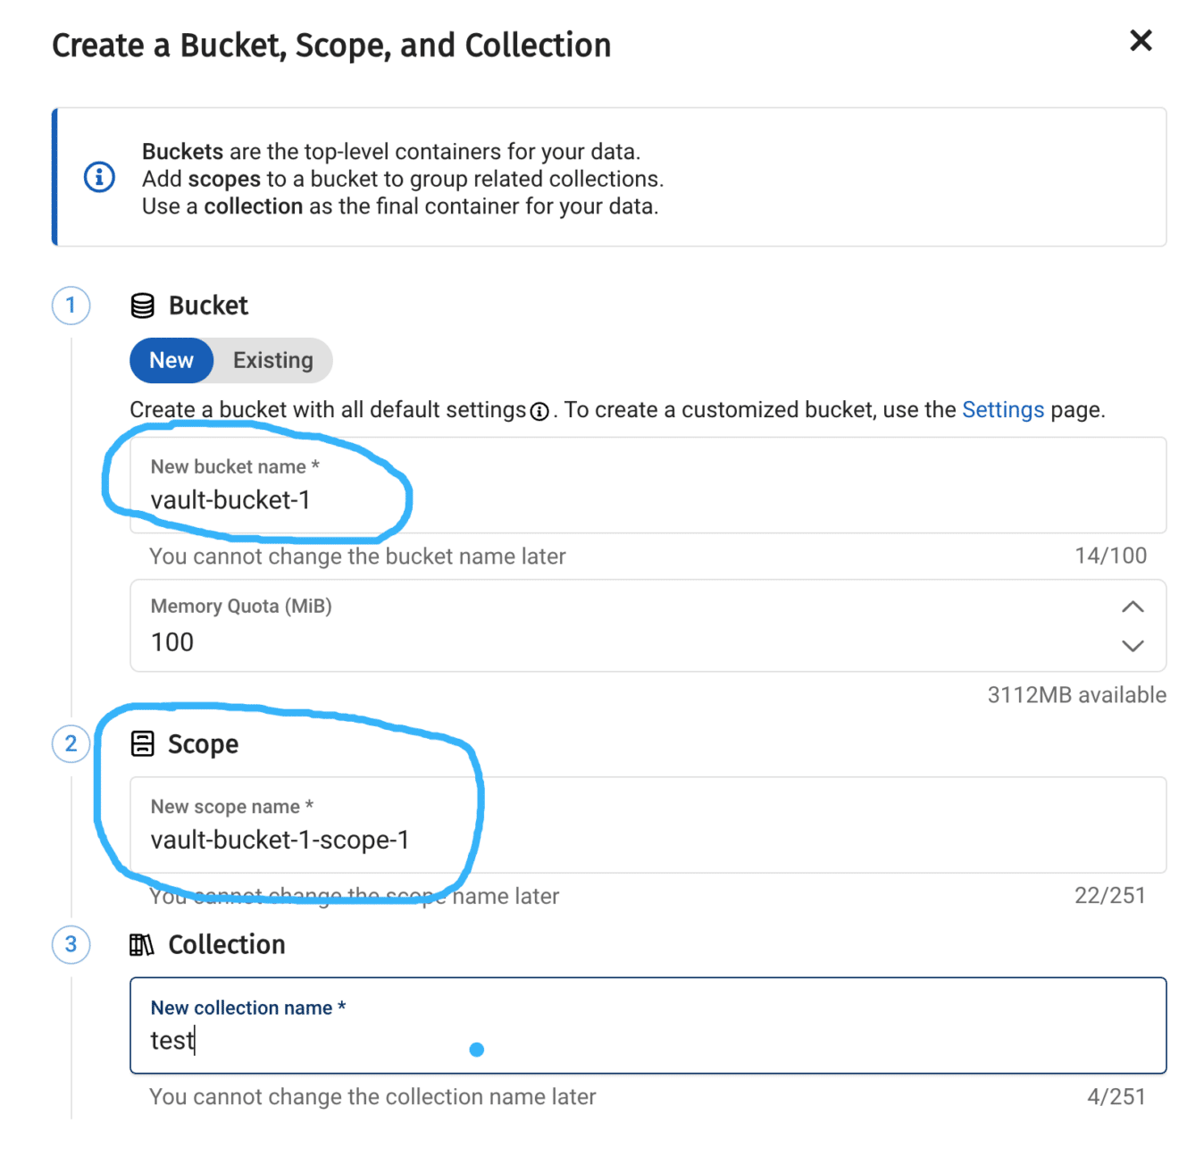Click the Scope section icon

(x=142, y=743)
